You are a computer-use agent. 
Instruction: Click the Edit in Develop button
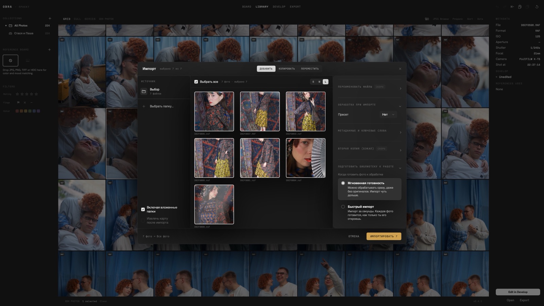(x=518, y=292)
